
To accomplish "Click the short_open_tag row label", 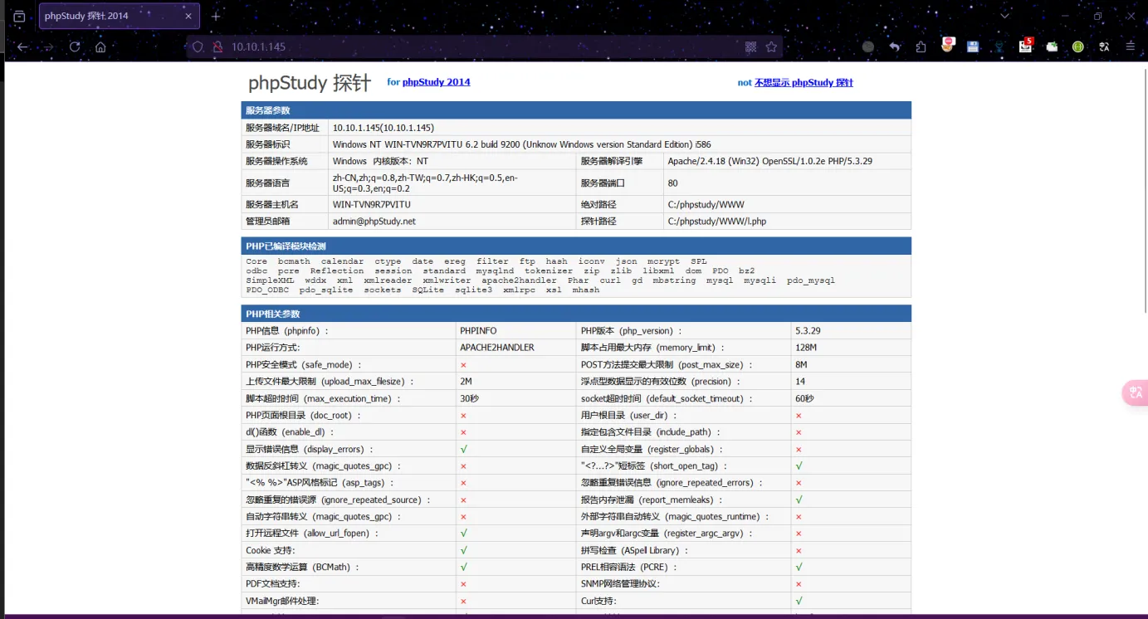I will pos(654,466).
